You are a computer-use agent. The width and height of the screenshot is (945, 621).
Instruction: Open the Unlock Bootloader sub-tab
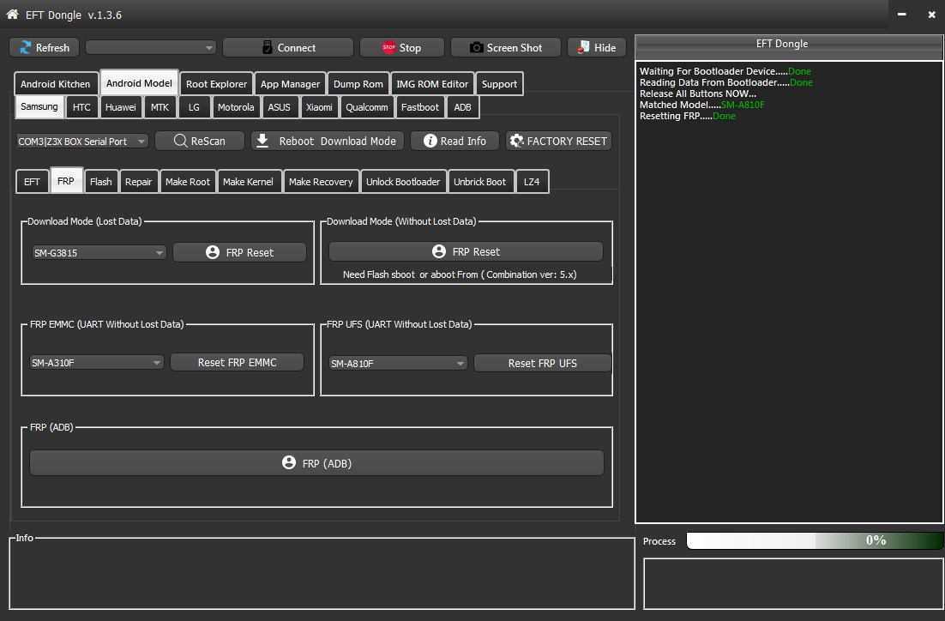403,182
